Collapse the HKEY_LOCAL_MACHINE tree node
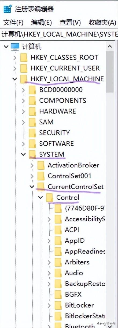 [x=15, y=79]
